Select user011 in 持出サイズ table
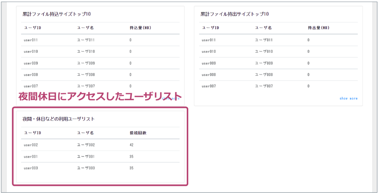 click(209, 40)
